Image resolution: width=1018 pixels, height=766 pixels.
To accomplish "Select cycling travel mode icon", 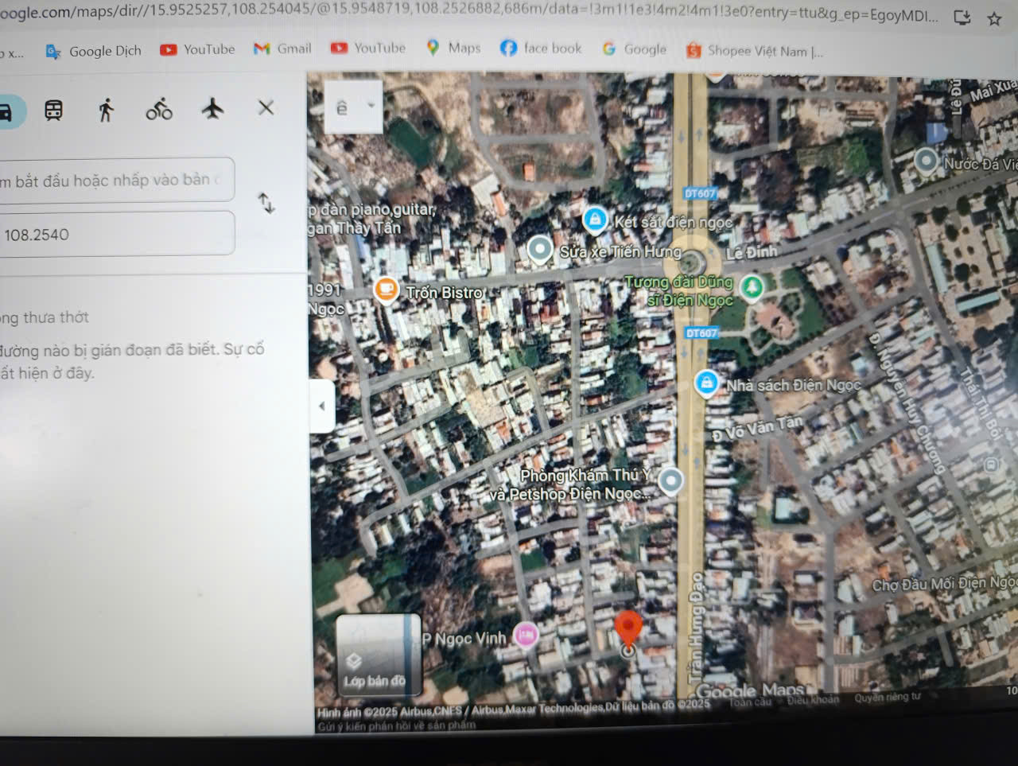I will (x=159, y=109).
